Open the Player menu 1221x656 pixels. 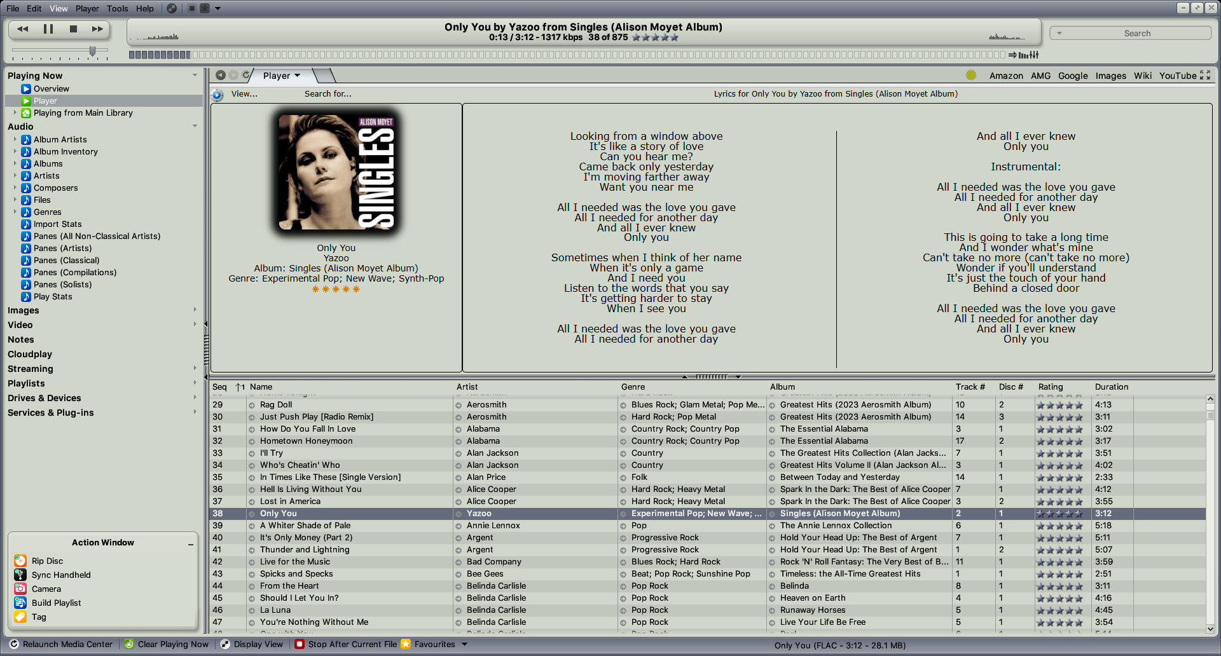point(87,8)
